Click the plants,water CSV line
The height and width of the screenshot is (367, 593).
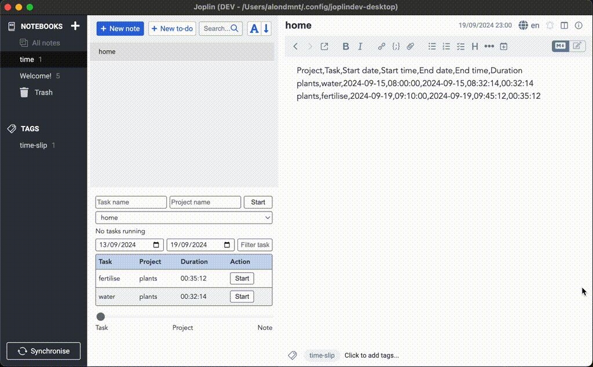415,83
